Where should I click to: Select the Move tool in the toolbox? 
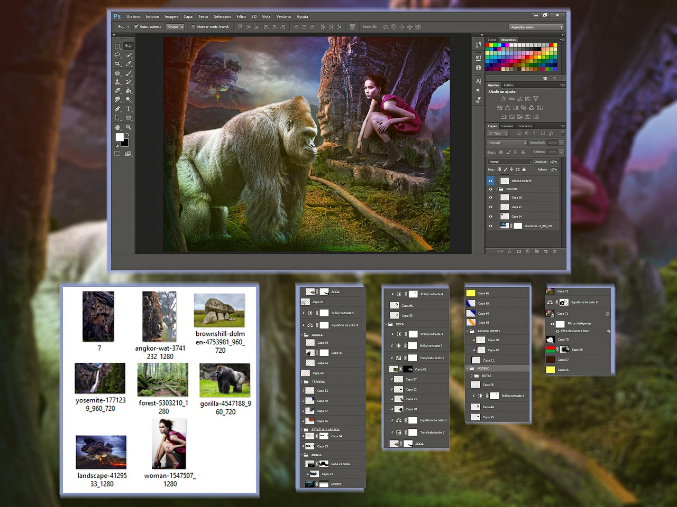129,46
